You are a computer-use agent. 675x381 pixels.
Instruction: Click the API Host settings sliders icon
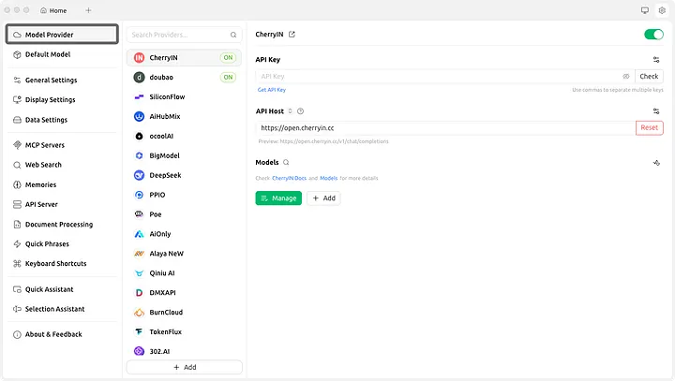click(x=656, y=111)
